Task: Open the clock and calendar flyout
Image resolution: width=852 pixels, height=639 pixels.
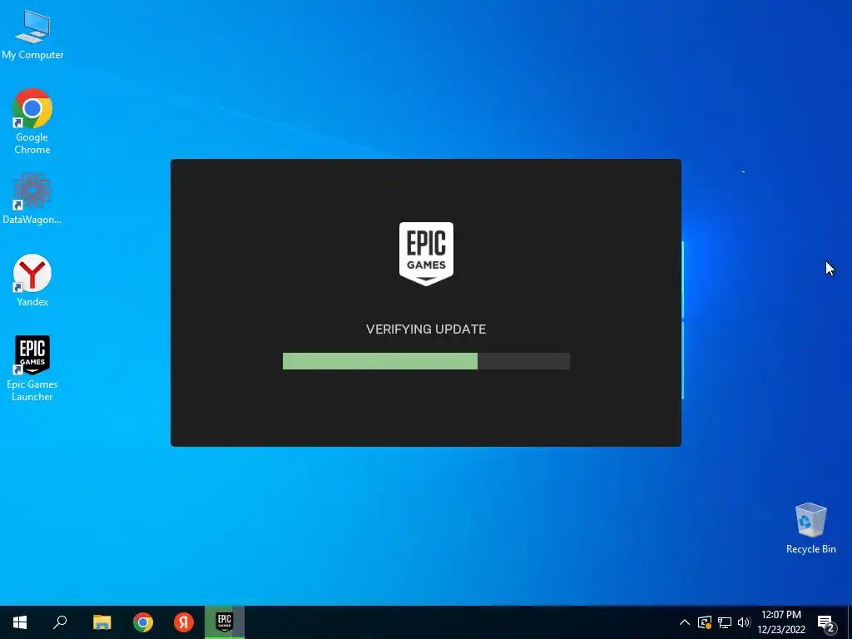Action: 781,622
